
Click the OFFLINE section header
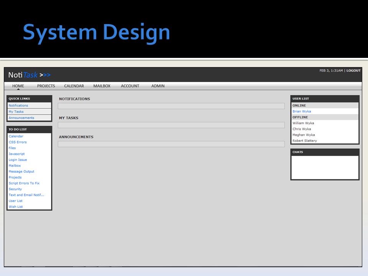point(325,117)
